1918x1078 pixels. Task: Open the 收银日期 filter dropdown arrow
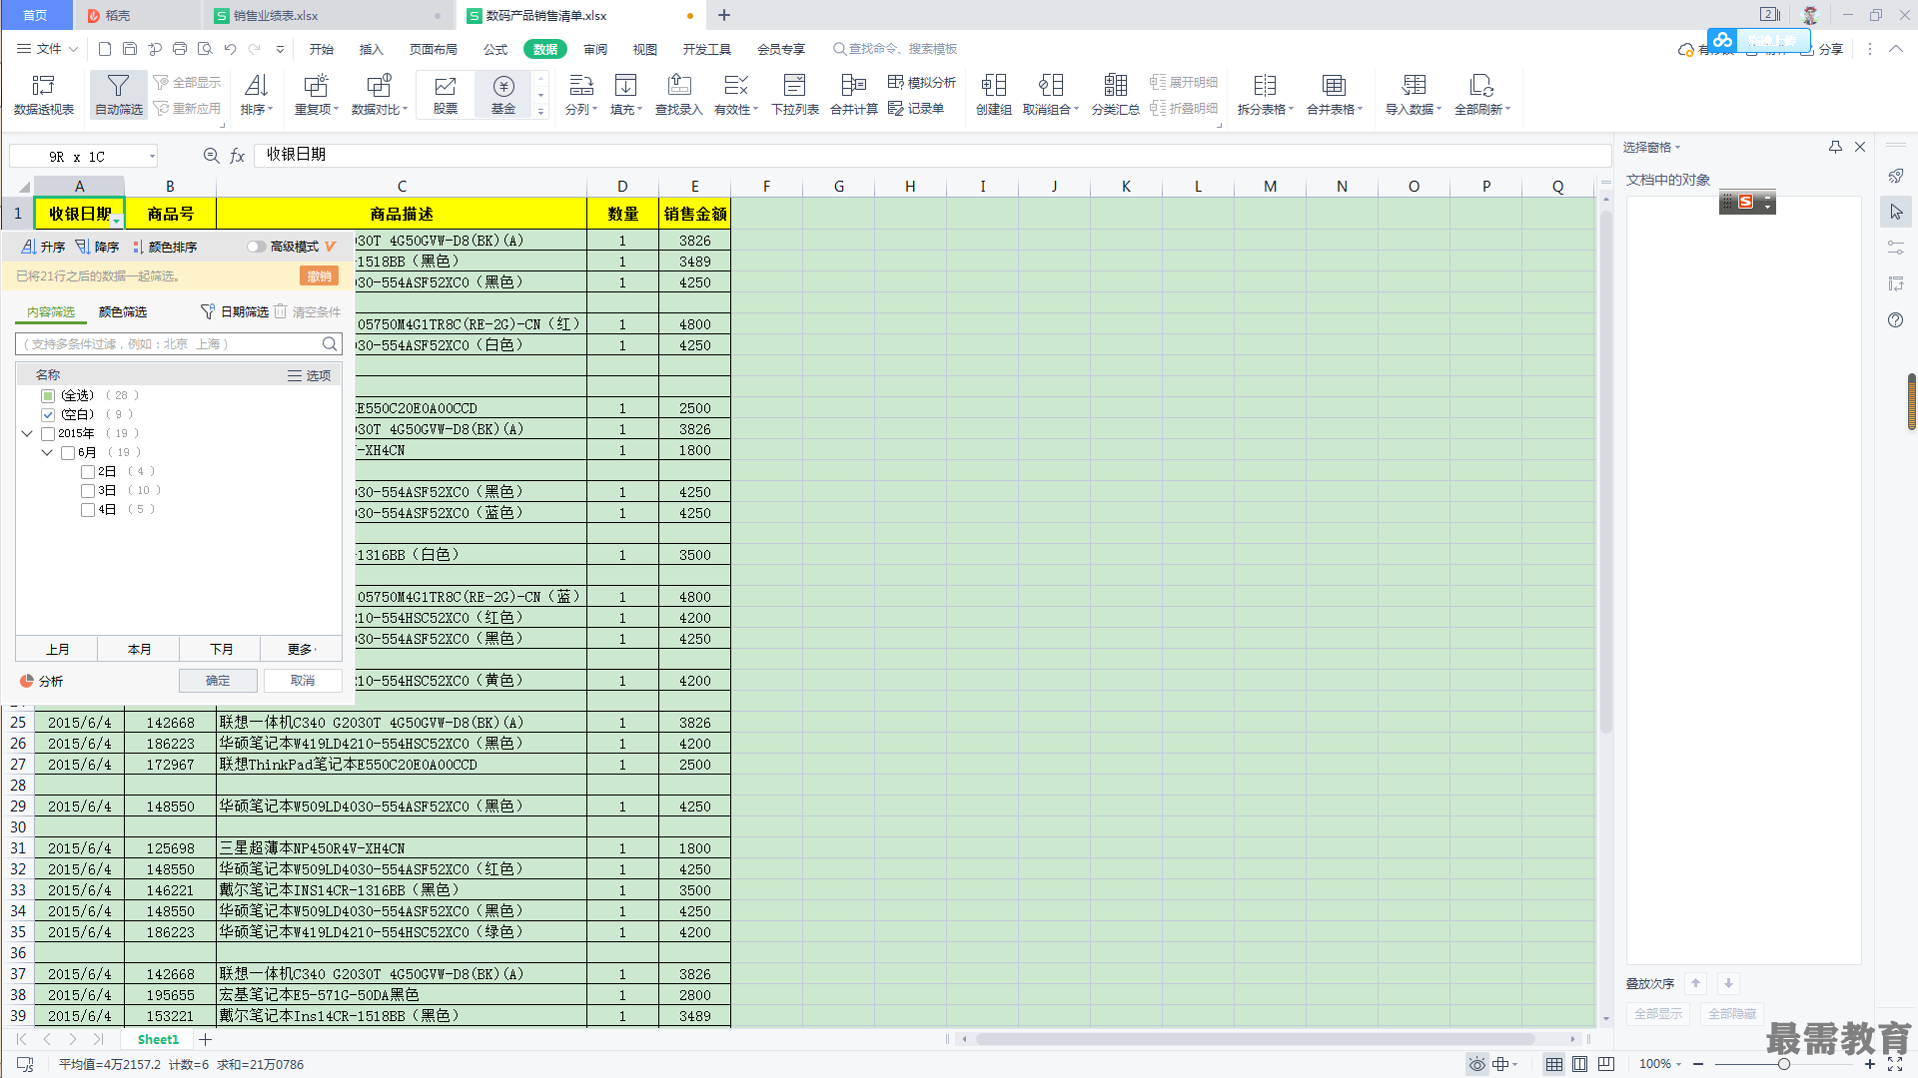pos(117,221)
